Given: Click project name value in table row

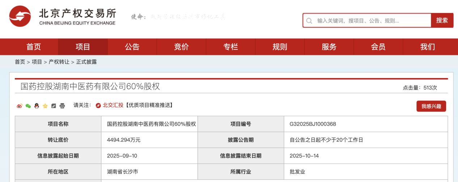Looking at the screenshot, I should pos(152,124).
